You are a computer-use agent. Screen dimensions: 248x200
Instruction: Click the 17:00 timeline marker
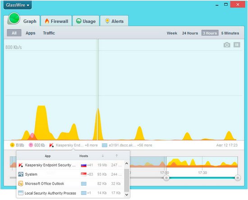165,173
